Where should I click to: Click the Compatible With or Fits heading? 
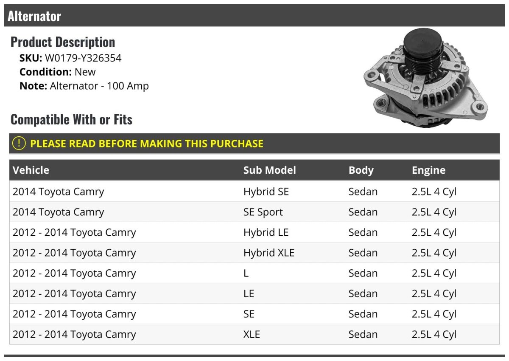71,120
